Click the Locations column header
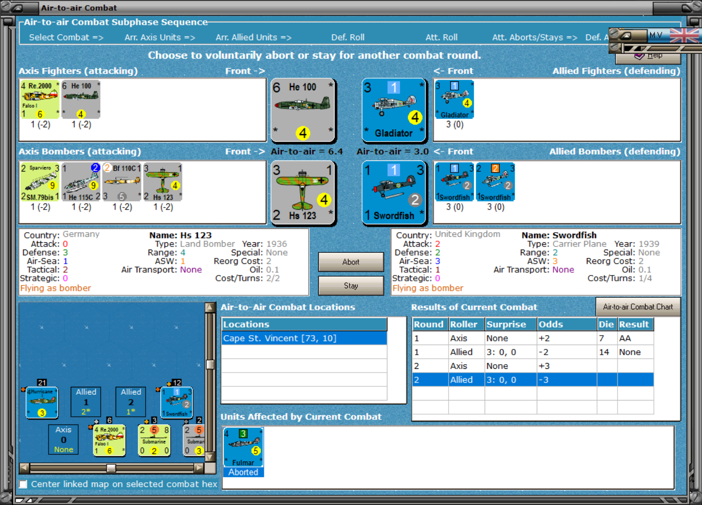This screenshot has height=505, width=702. [x=304, y=324]
